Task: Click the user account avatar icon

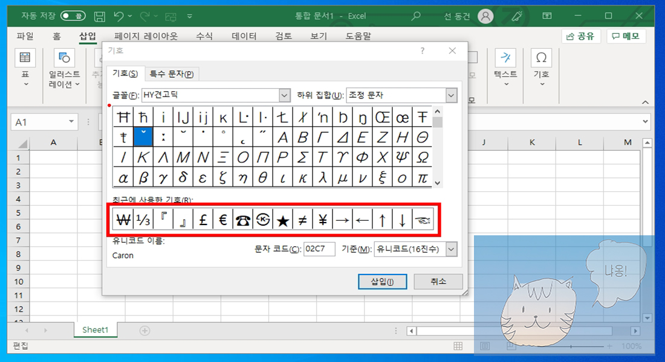Action: click(x=485, y=16)
